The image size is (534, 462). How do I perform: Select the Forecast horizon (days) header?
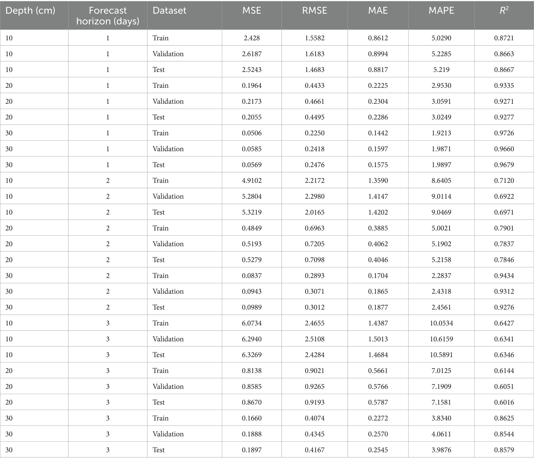click(108, 15)
